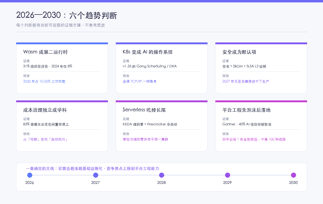323x204 pixels.
Task: Click evidence text "KEDA 缩到零 + Firecracker 冷启动"
Action: coord(150,124)
